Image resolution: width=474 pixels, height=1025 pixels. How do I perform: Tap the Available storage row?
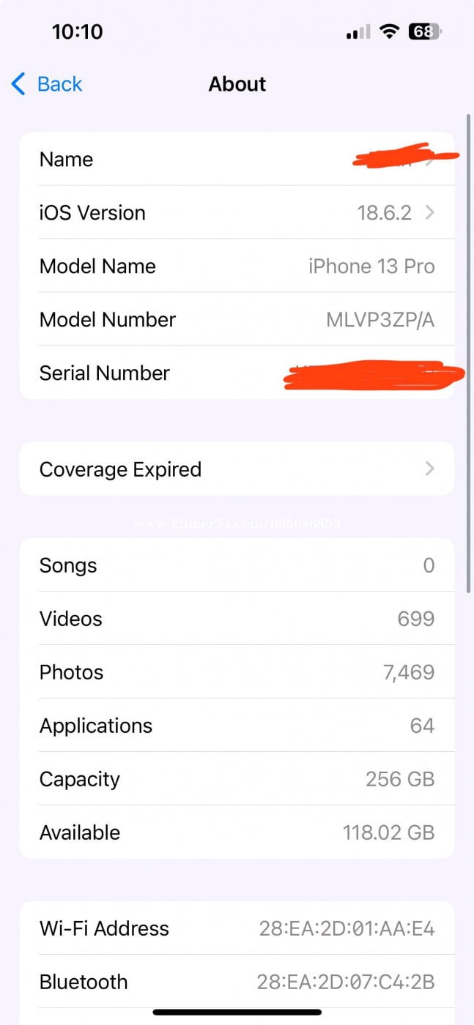pos(237,832)
